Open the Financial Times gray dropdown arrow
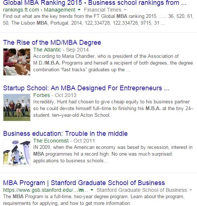Viewport: 197px width, 206px height. [x=125, y=10]
